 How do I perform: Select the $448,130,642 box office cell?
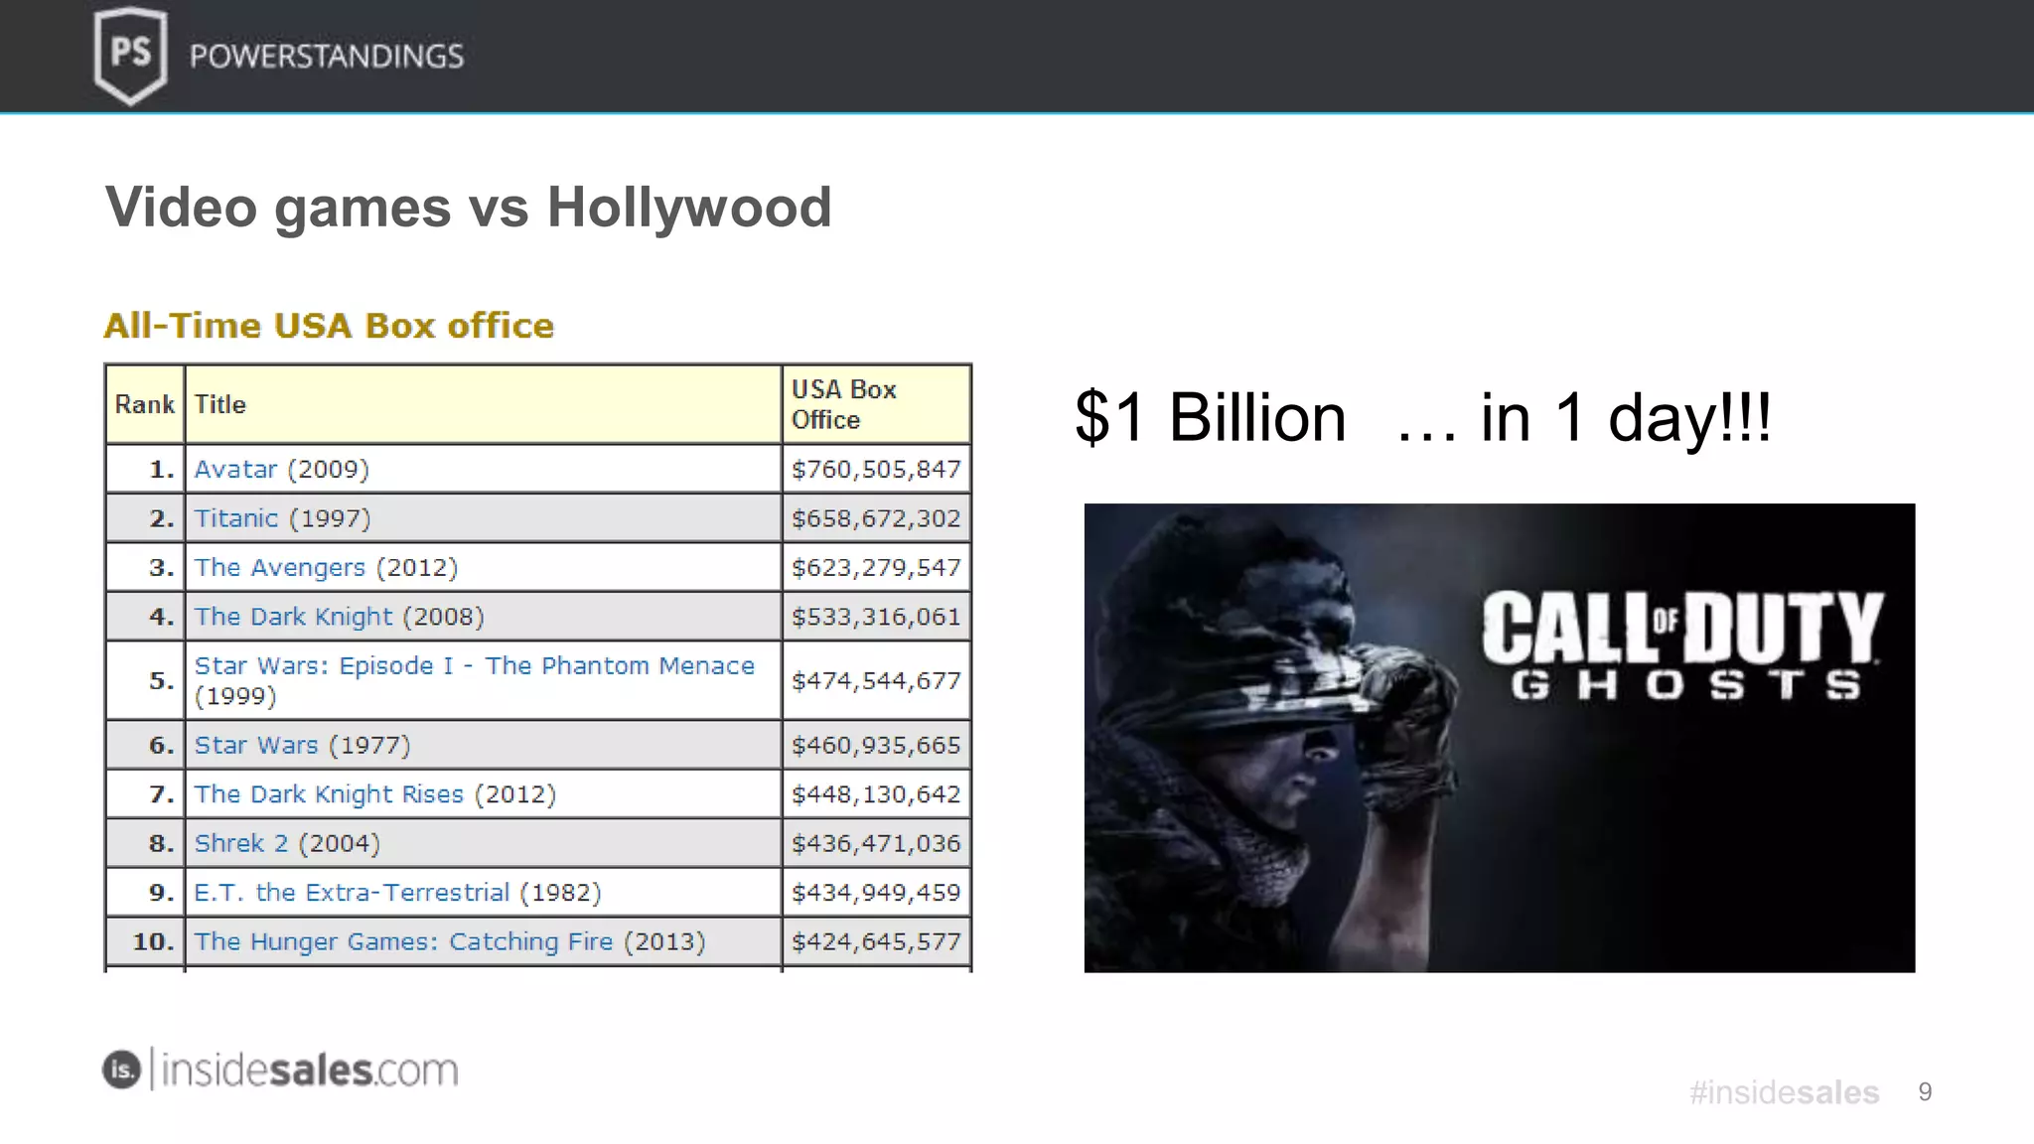tap(876, 794)
